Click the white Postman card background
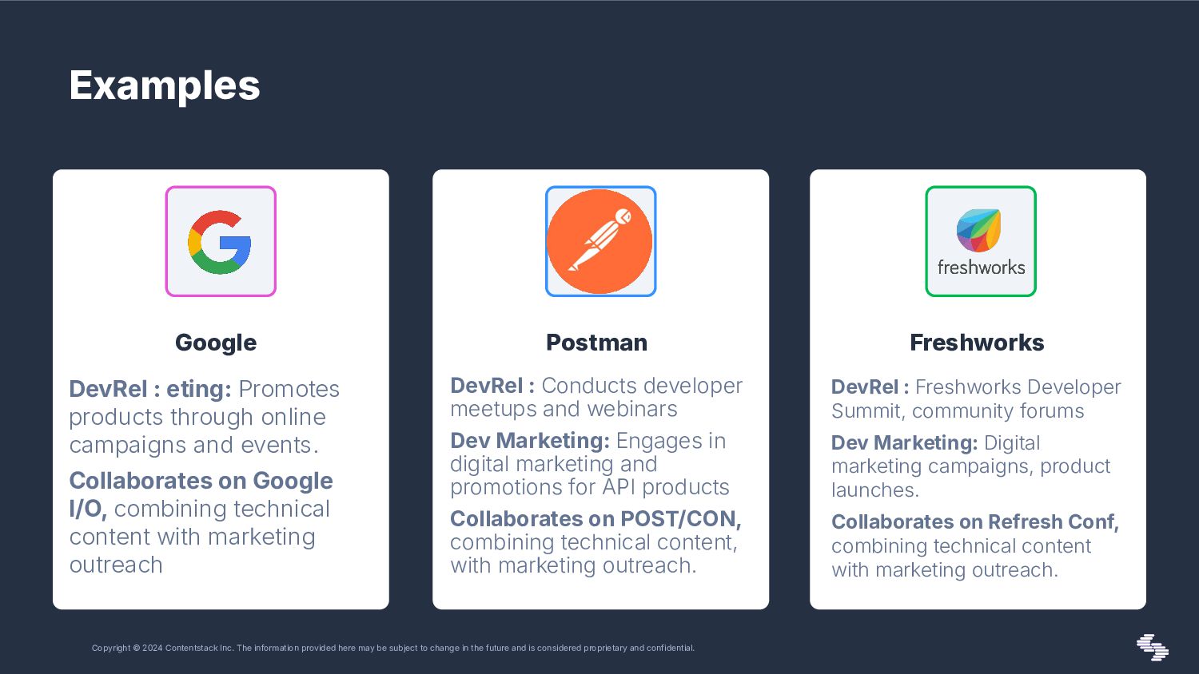1199x674 pixels. [x=600, y=390]
